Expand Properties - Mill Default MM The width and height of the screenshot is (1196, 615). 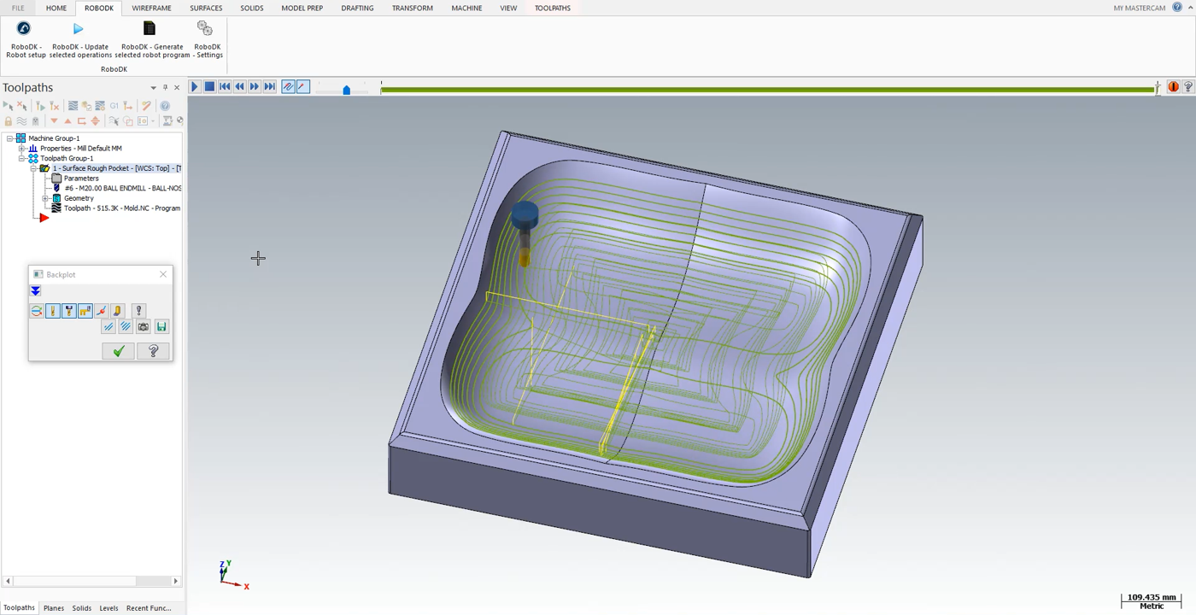pos(21,148)
